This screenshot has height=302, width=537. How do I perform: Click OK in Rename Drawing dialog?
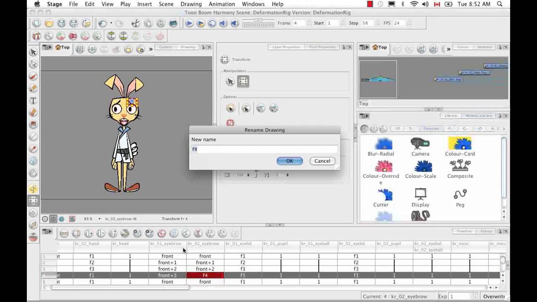click(x=289, y=161)
